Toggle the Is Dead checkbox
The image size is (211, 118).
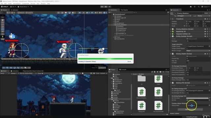187,63
